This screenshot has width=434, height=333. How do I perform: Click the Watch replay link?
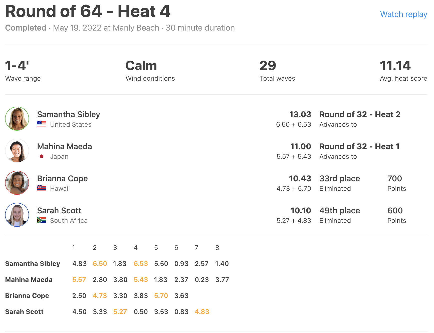(x=403, y=14)
